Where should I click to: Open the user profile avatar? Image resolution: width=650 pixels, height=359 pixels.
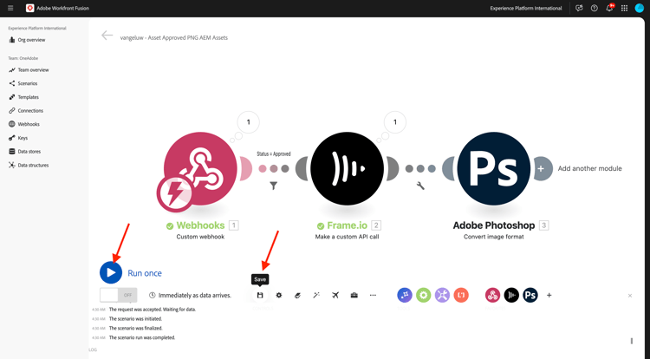(640, 8)
